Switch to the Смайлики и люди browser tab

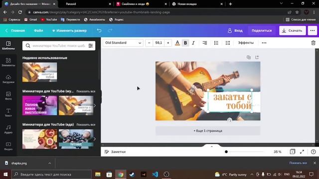[141, 4]
